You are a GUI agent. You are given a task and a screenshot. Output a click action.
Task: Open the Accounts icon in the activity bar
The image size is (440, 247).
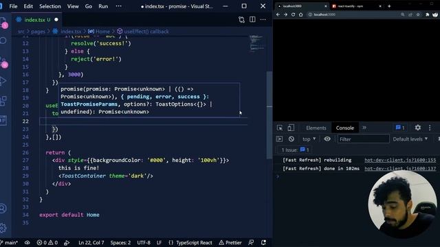(x=3, y=209)
